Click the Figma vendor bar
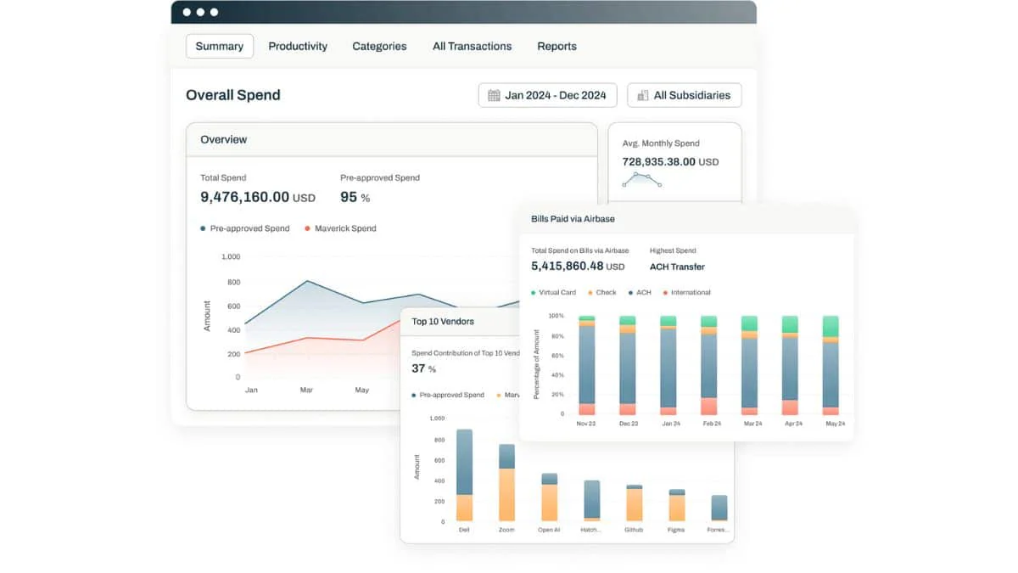The height and width of the screenshot is (573, 1018). pyautogui.click(x=677, y=505)
